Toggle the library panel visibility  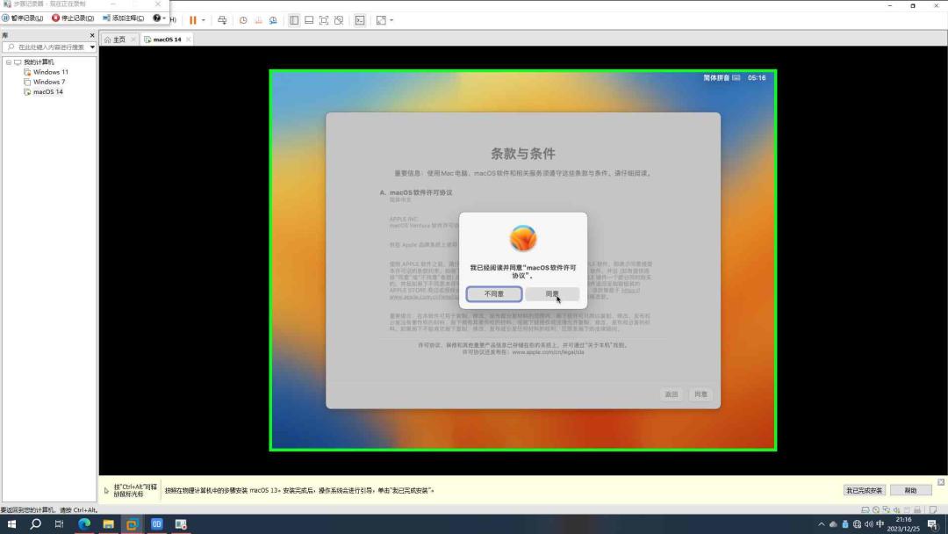point(294,19)
